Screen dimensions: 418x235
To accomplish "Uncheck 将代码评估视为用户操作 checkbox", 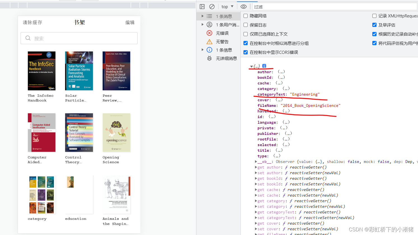I will point(374,43).
